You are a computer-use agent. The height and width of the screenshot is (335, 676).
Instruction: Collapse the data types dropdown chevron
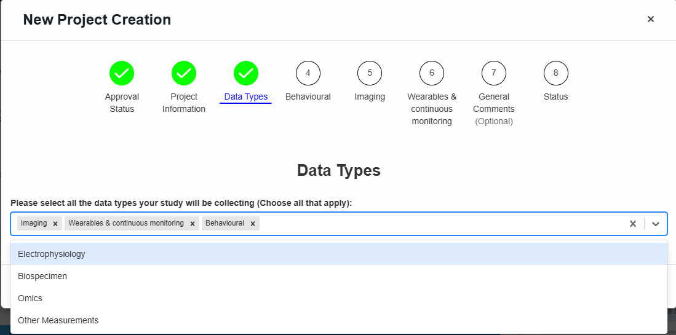click(x=656, y=224)
